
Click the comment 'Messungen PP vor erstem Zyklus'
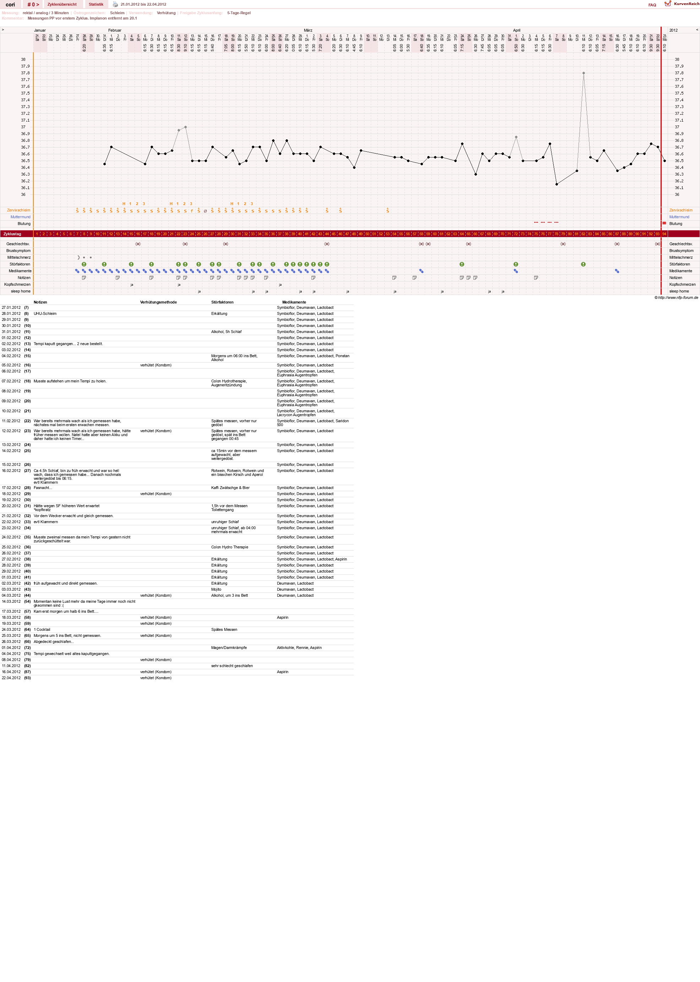coord(82,18)
